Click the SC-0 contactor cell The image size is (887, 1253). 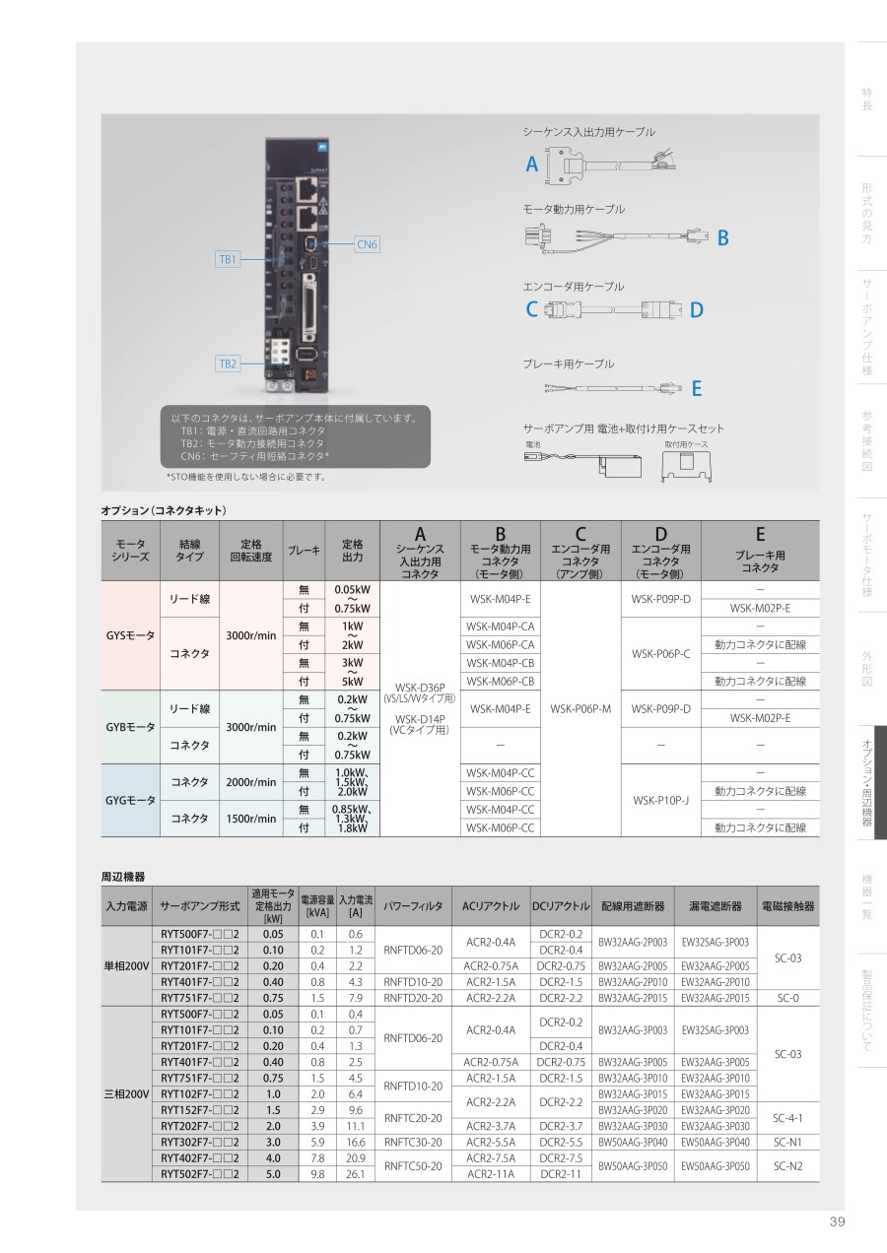coord(787,998)
